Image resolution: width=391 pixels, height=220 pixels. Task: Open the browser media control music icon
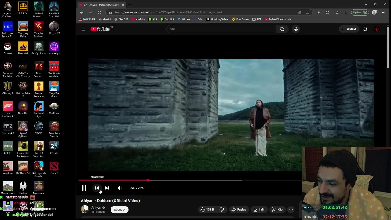pos(337,13)
